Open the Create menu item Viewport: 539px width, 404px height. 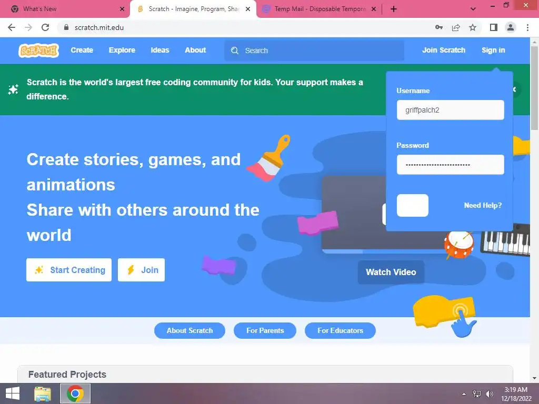tap(82, 50)
